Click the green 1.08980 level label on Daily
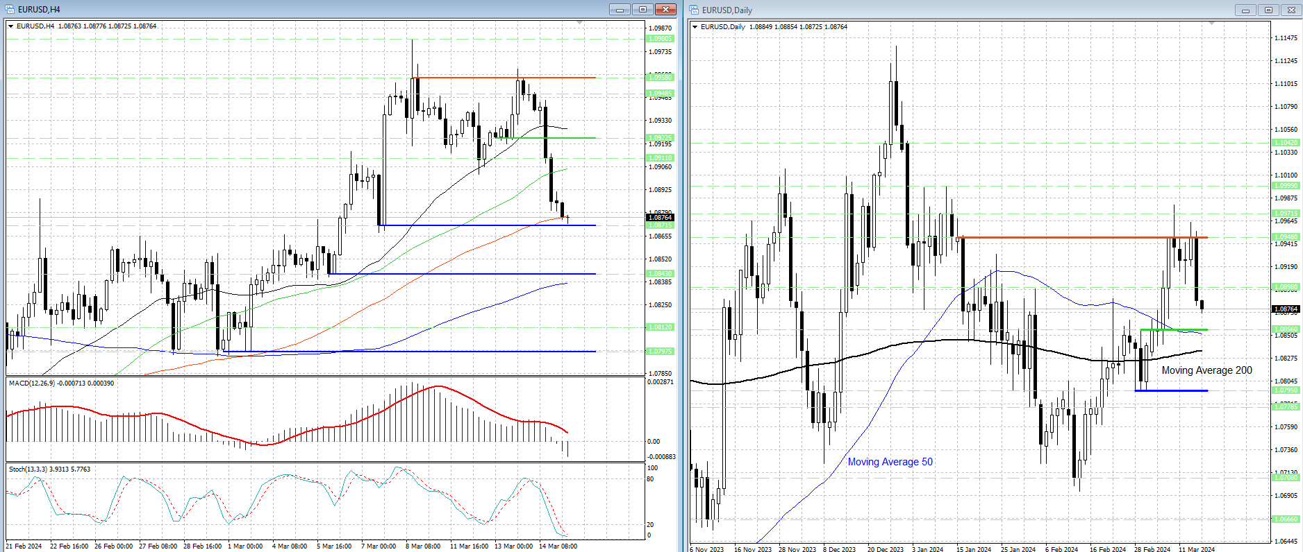The width and height of the screenshot is (1303, 552). (x=1286, y=287)
